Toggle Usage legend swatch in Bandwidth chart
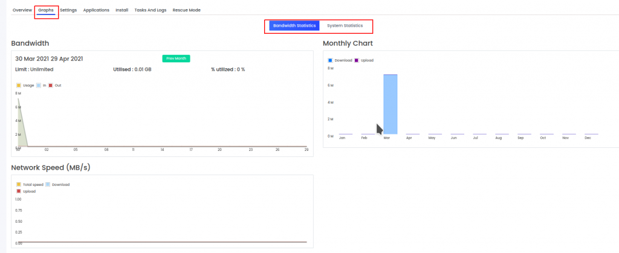 point(19,85)
